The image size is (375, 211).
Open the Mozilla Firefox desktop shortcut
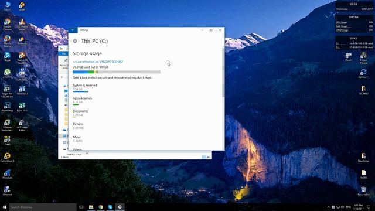7,41
